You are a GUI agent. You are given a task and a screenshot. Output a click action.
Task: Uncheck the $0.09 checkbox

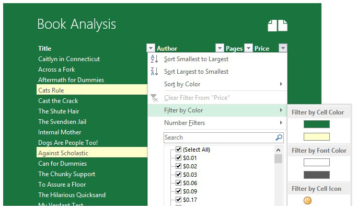[179, 191]
